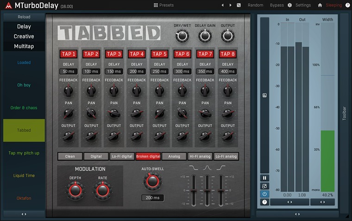The width and height of the screenshot is (352, 221).
Task: Click the home icon
Action: 320,5
